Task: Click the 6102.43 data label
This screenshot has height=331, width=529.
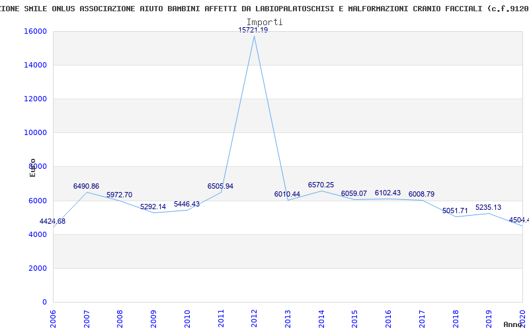Action: 387,193
